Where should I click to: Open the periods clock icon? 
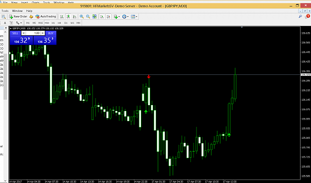coord(124,16)
